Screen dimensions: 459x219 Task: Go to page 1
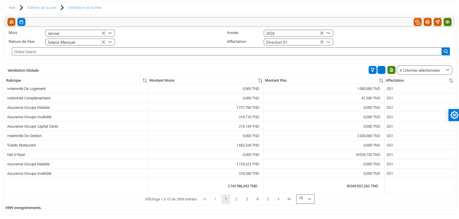[226, 199]
